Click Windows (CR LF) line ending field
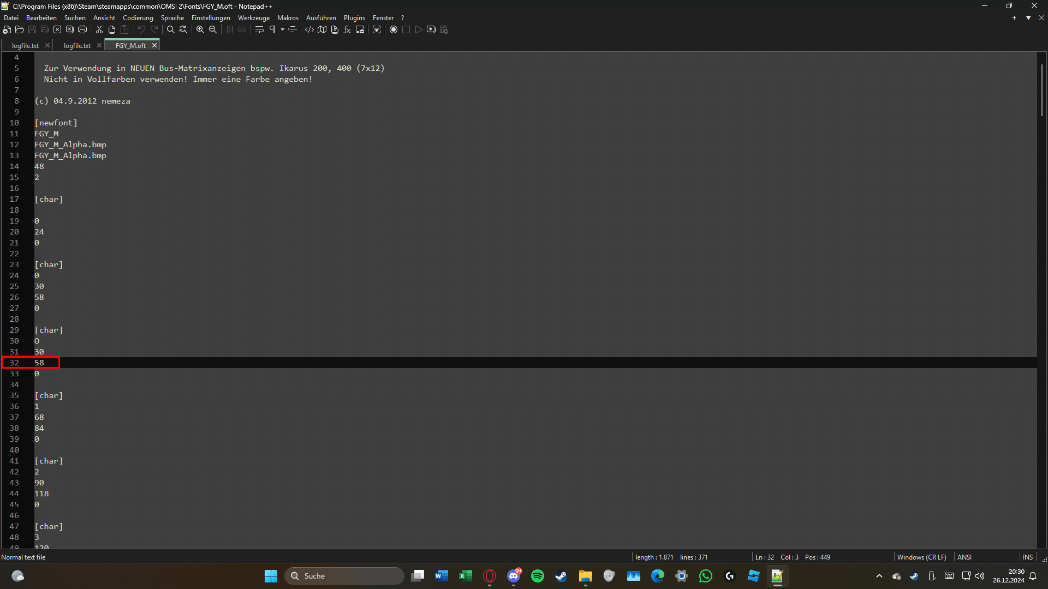The width and height of the screenshot is (1048, 589). click(921, 557)
